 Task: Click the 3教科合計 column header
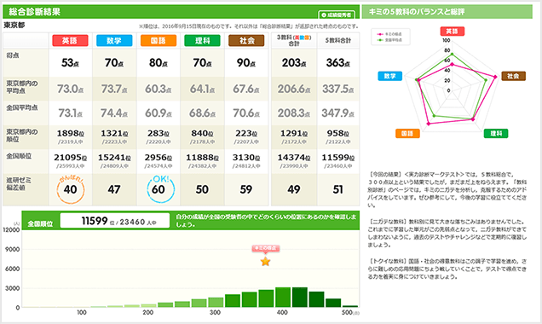pos(294,40)
